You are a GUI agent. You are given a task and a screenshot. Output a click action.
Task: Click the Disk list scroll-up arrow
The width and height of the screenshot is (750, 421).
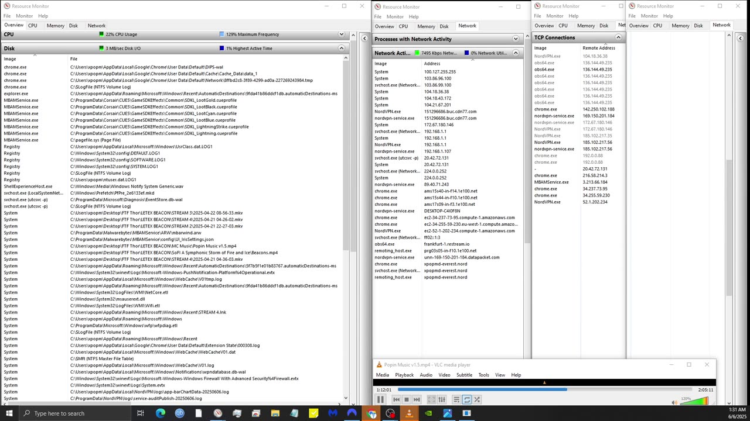coord(346,58)
